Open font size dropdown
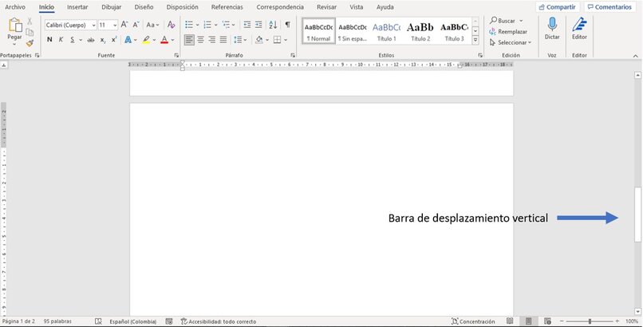The image size is (643, 327). [115, 26]
